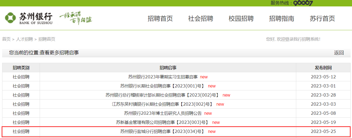Screen dimensions: 352x138
Task: Go to 苏行首页 in navigation
Action: [x=322, y=18]
